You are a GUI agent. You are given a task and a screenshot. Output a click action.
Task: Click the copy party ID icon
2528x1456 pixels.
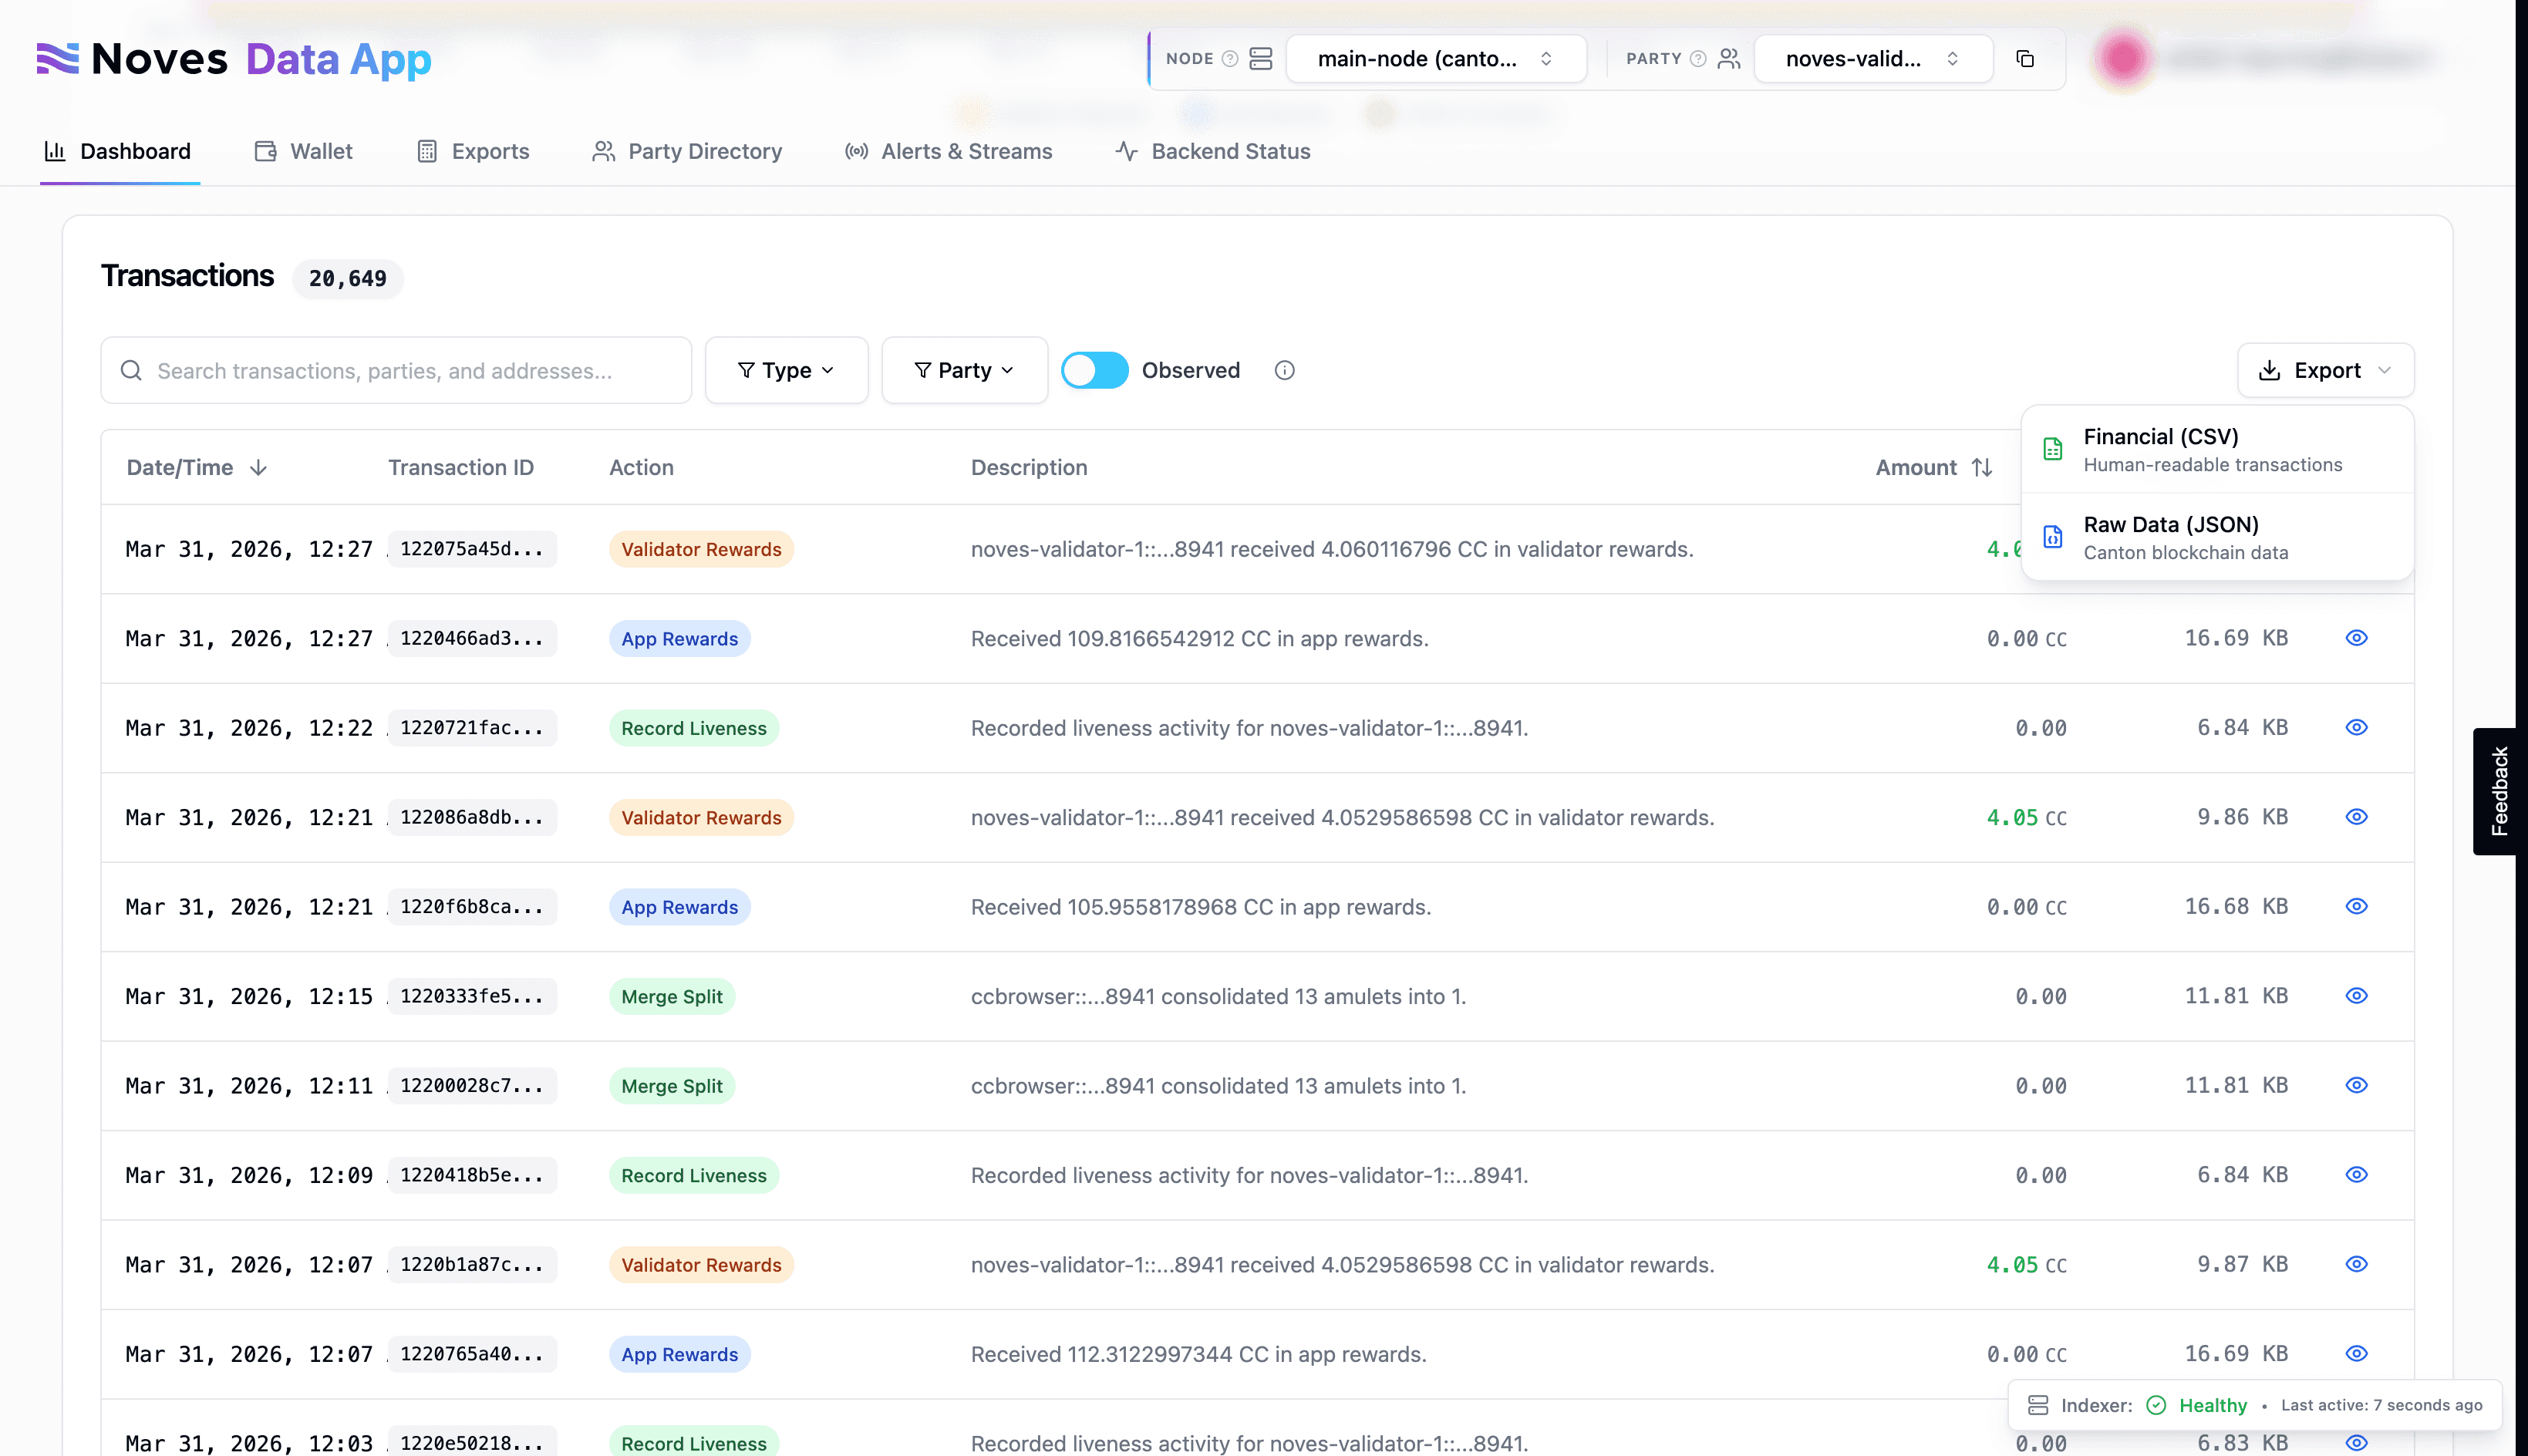point(2025,59)
